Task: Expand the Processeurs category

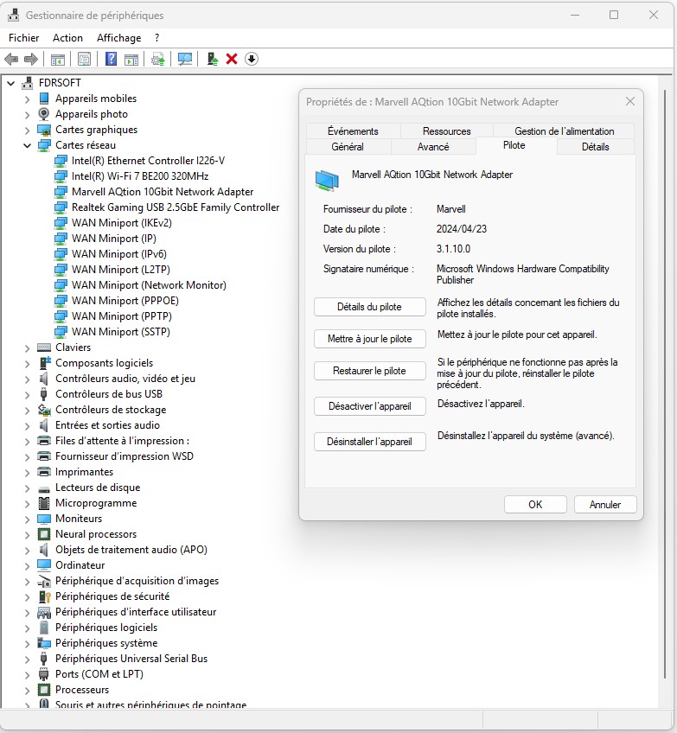Action: coord(27,690)
